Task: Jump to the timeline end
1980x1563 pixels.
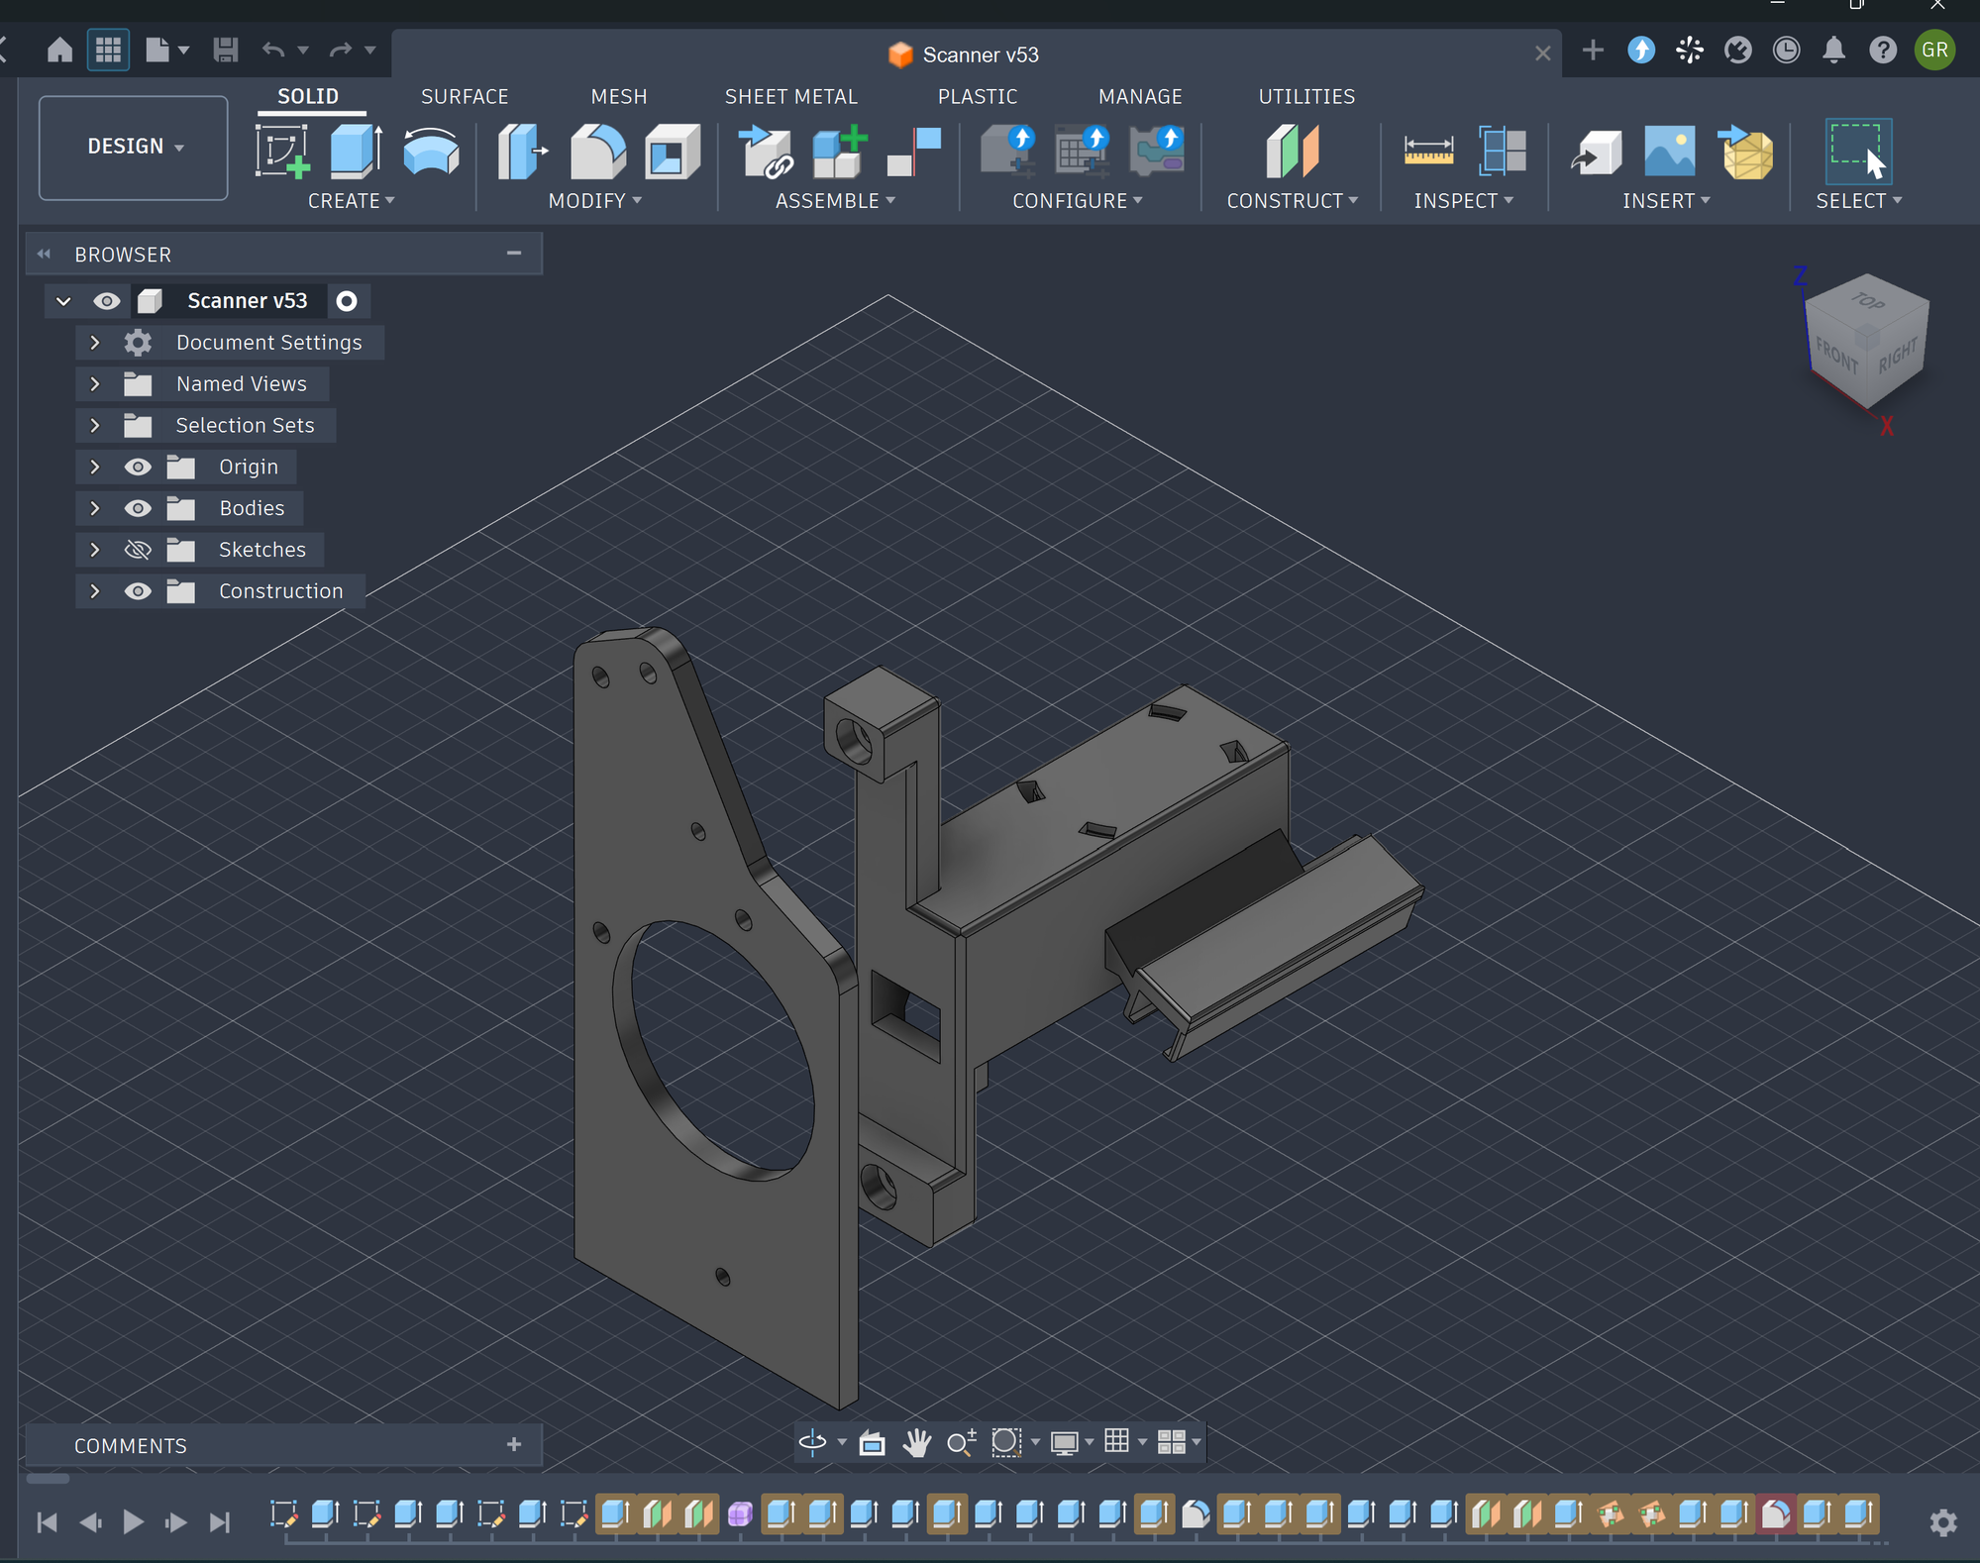Action: [x=220, y=1521]
